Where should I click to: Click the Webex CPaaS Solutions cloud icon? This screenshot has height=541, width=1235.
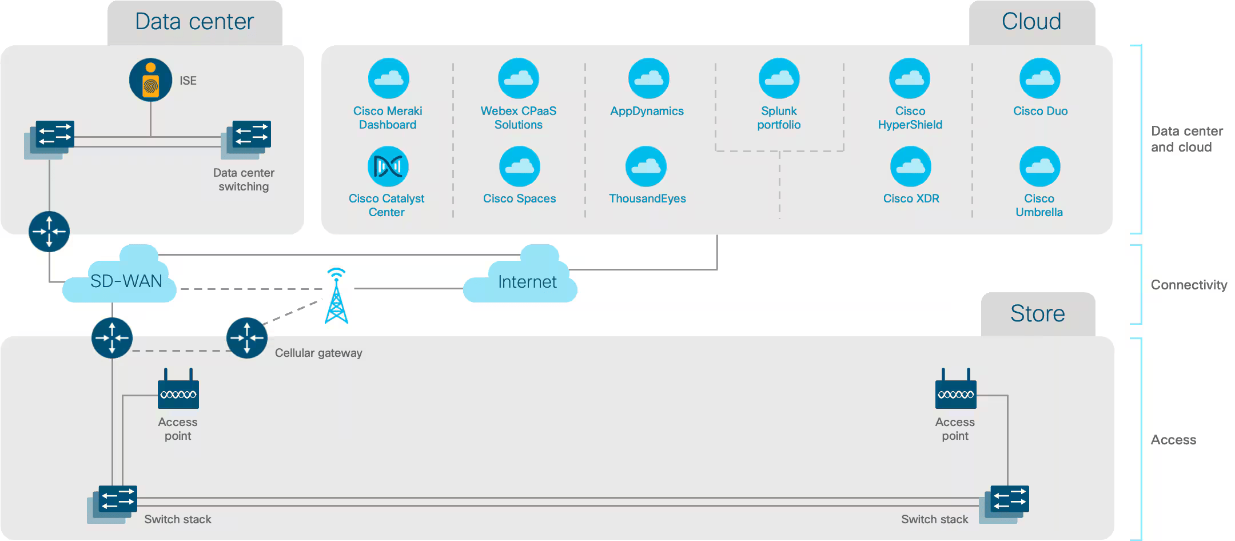[x=519, y=78]
